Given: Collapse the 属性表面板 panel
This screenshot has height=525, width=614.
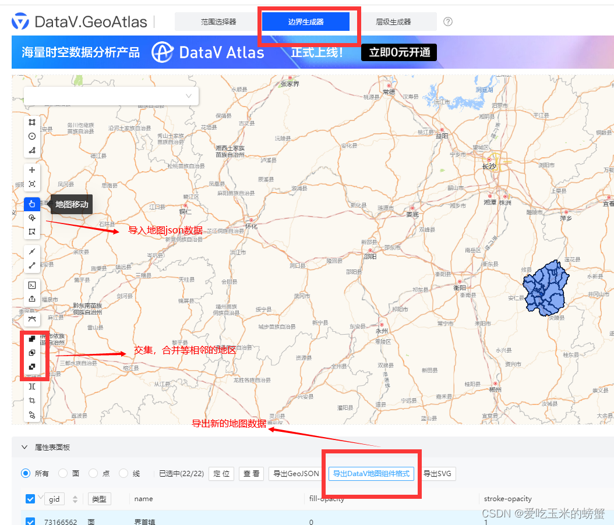Looking at the screenshot, I should pos(24,447).
